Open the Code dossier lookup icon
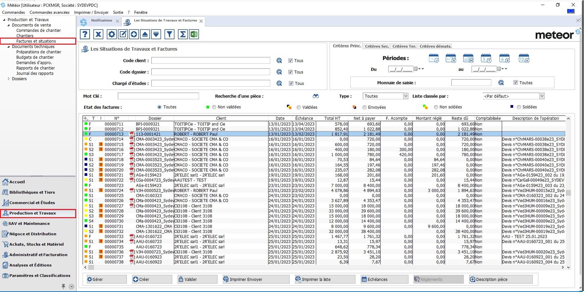The width and height of the screenshot is (584, 292). coord(279,72)
